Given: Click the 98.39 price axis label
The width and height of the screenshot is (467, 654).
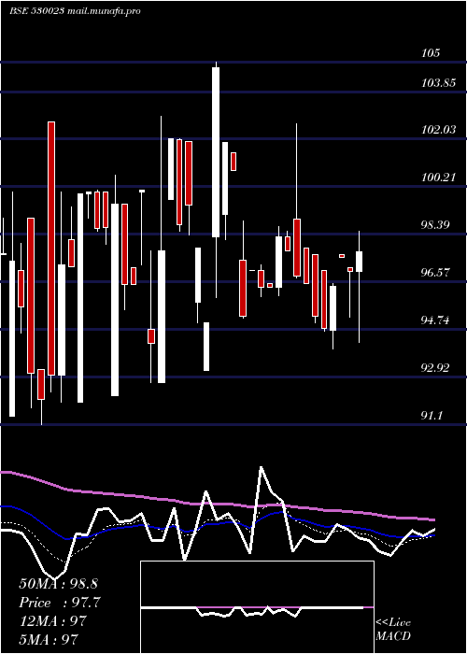Looking at the screenshot, I should pos(436,225).
